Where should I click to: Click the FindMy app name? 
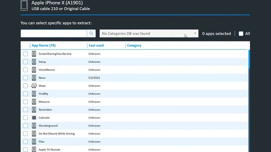43,94
